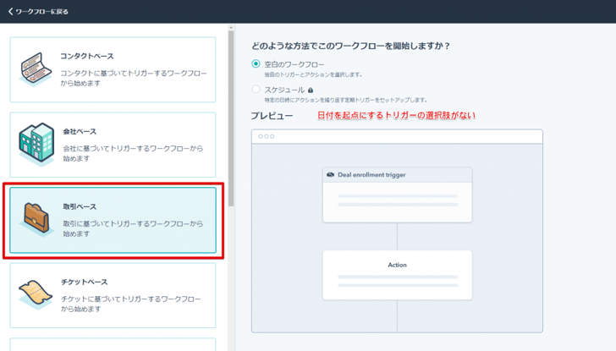Click the Action box in preview
The height and width of the screenshot is (351, 616).
pos(397,275)
